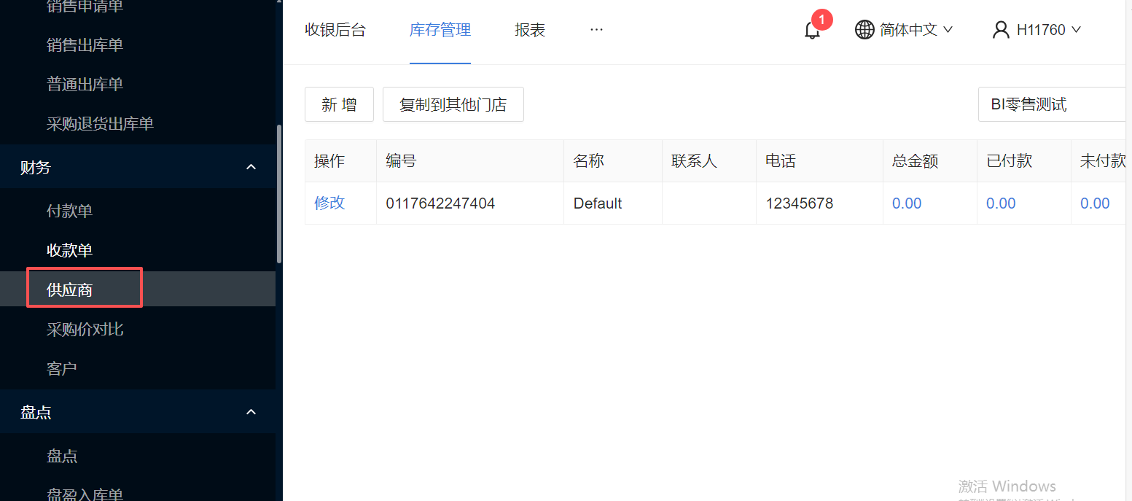Open 收款单 in the sidebar
The width and height of the screenshot is (1132, 501).
[x=70, y=251]
